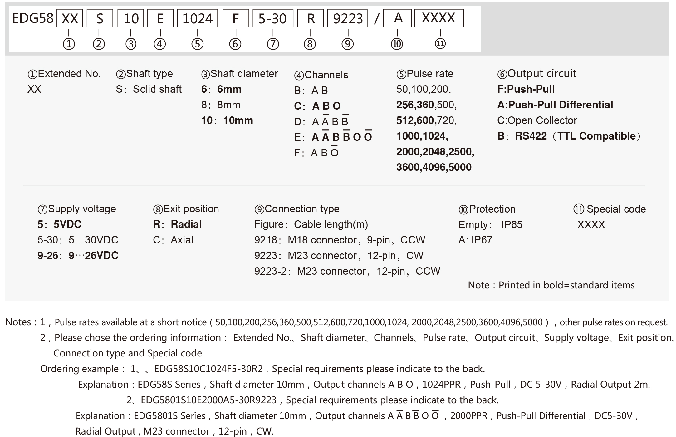This screenshot has height=437, width=676.
Task: Click '10: 10mm' shaft diameter option
Action: 227,121
